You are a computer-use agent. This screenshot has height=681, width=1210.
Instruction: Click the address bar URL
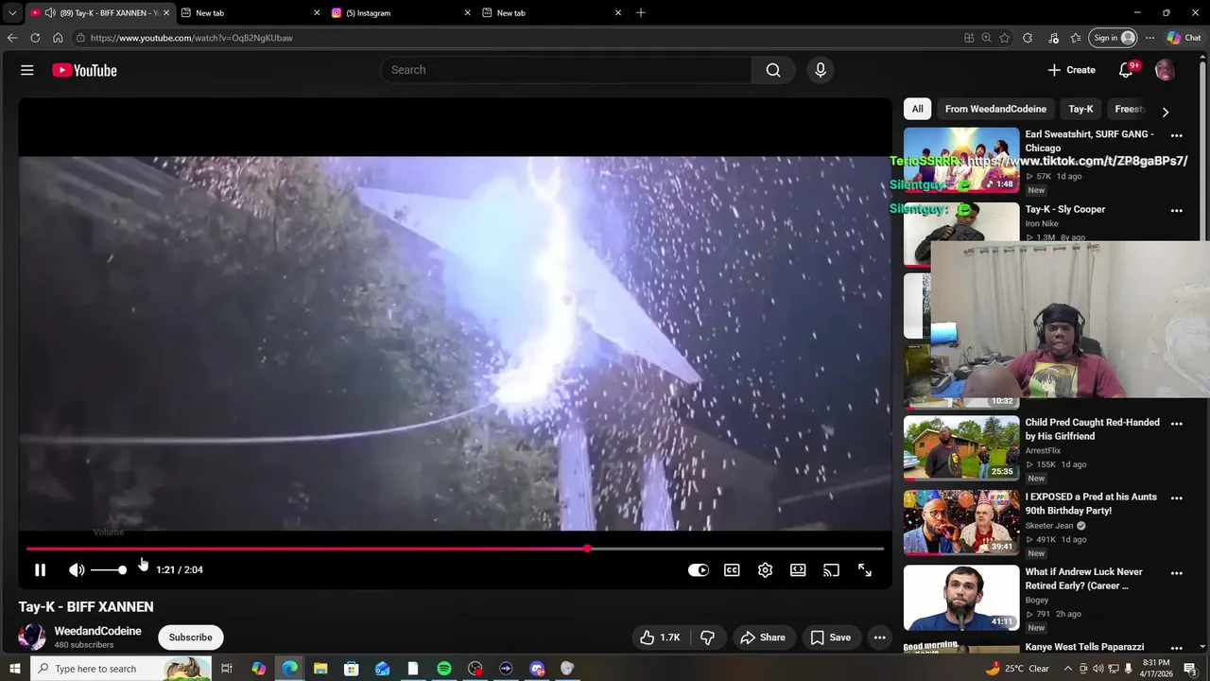click(191, 38)
